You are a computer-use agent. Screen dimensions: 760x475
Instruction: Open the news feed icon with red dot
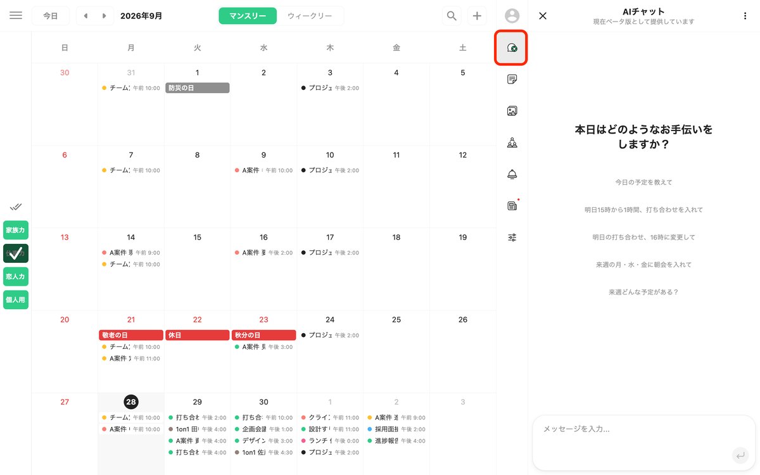point(512,206)
